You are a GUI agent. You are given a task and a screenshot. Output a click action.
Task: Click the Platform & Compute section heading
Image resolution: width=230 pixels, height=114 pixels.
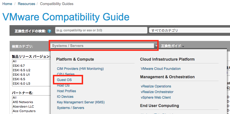75,59
